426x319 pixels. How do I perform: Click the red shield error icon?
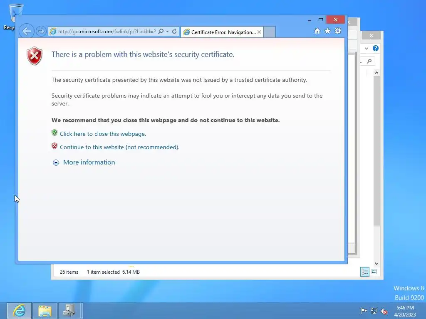click(35, 56)
